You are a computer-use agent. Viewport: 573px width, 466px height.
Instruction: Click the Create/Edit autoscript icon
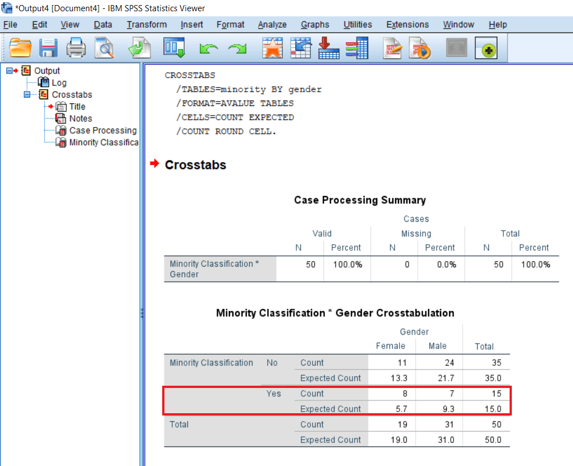coord(392,48)
